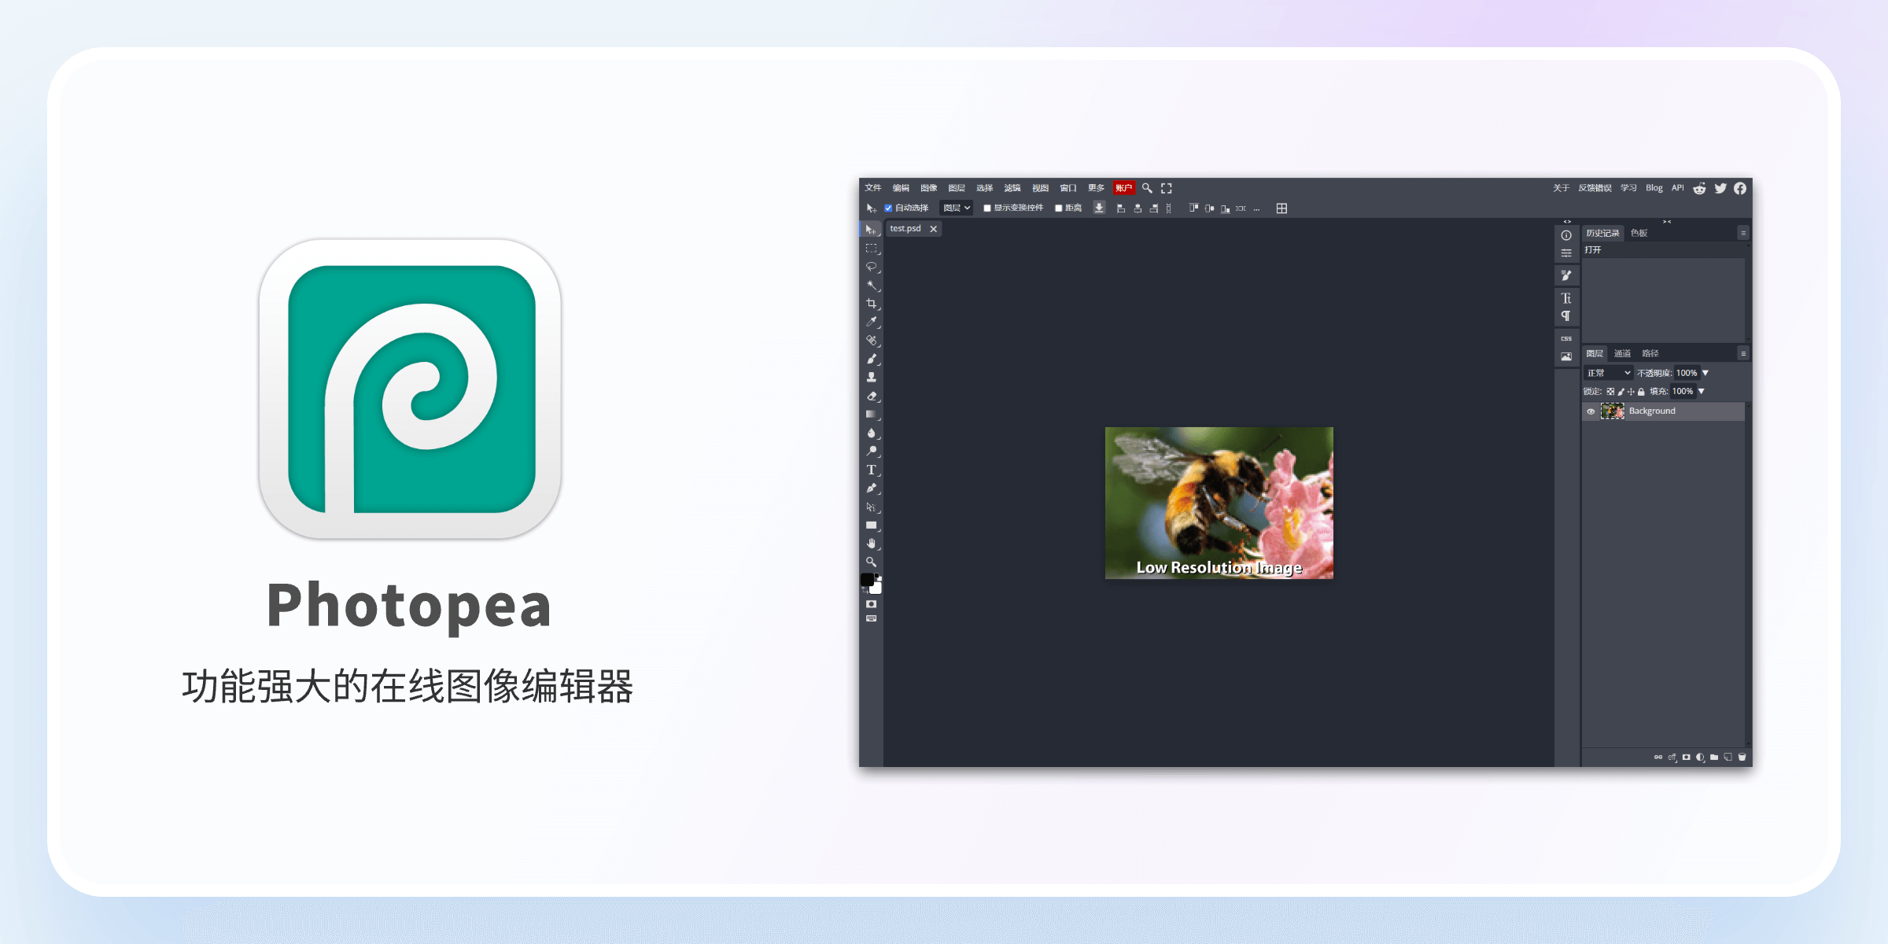Screen dimensions: 1888x944
Task: Select the Eyedropper tool
Action: (871, 322)
